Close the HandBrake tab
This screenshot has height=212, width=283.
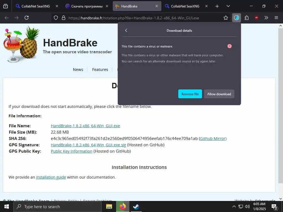(157, 6)
